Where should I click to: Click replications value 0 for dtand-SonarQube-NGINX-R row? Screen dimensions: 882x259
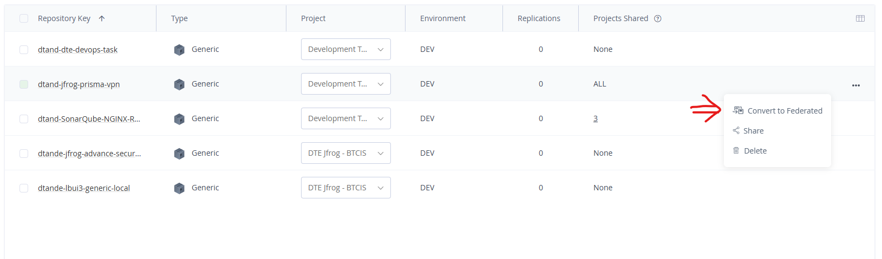pyautogui.click(x=540, y=118)
